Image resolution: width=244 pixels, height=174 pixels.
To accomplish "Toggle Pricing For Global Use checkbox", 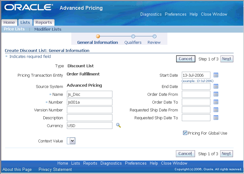I will (x=185, y=133).
